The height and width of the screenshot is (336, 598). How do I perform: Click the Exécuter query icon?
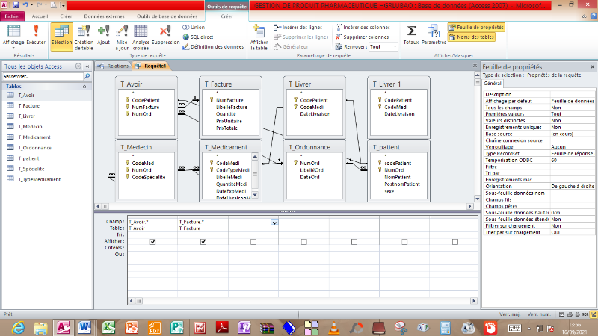pos(37,35)
